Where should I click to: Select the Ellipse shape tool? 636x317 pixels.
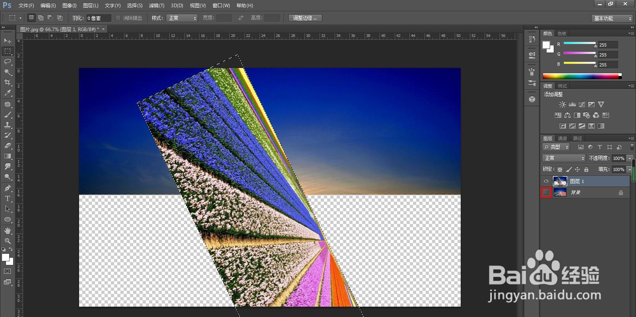[8, 219]
